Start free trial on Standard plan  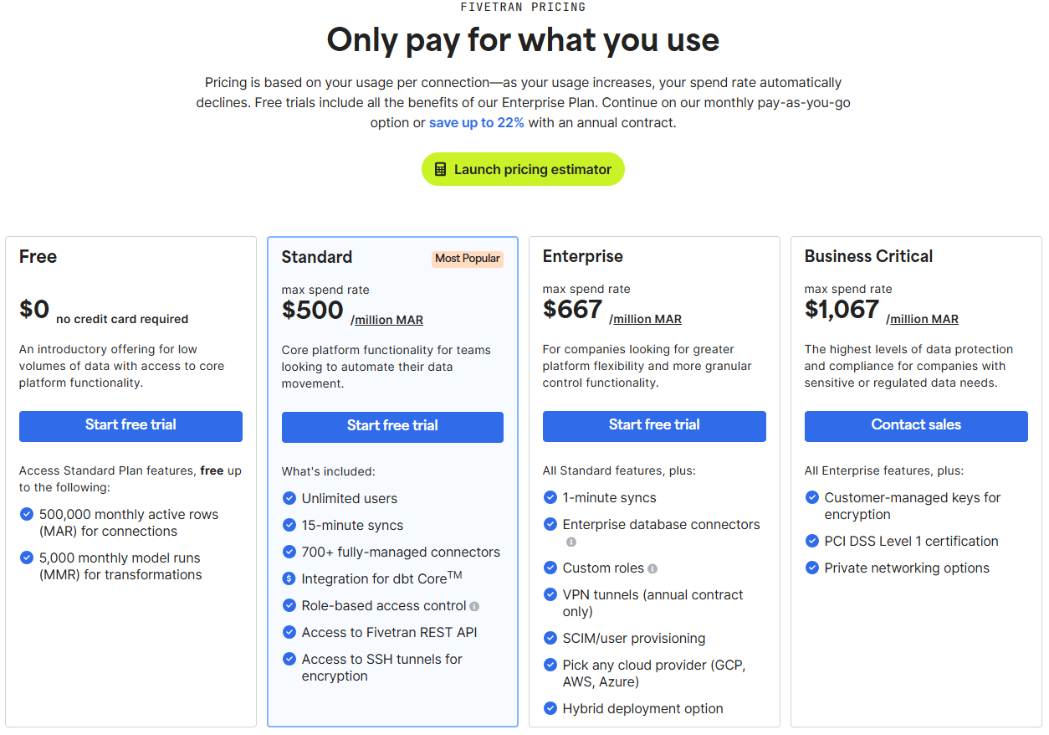point(392,426)
